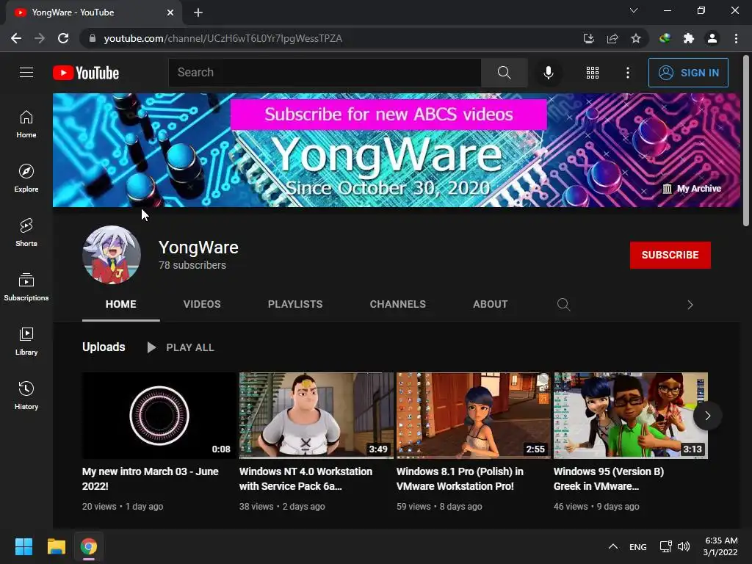
Task: Open Windows 8.1 Pro (Polish) video title
Action: pos(460,479)
